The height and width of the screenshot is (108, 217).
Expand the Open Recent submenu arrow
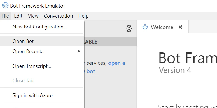[79, 51]
